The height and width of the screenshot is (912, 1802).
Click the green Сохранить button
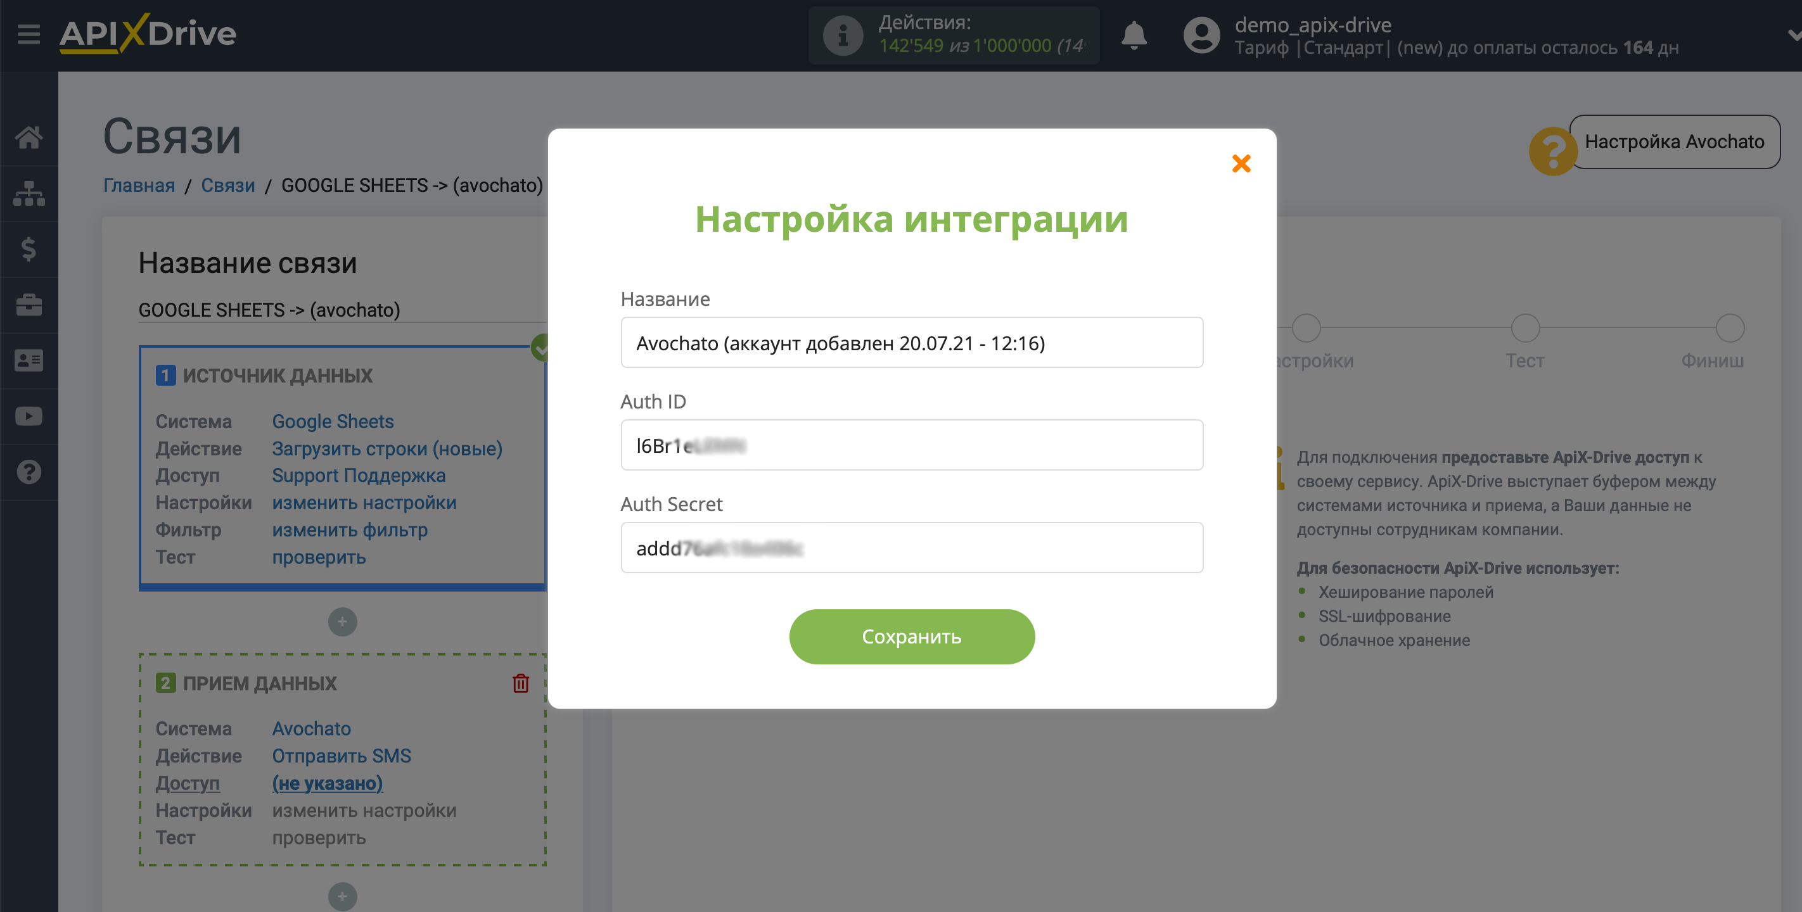(912, 636)
